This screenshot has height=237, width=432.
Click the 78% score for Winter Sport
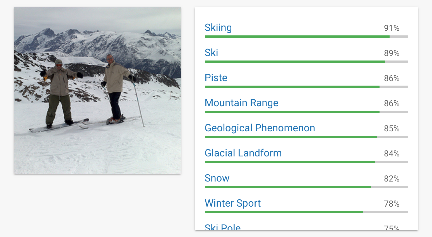[x=392, y=204]
